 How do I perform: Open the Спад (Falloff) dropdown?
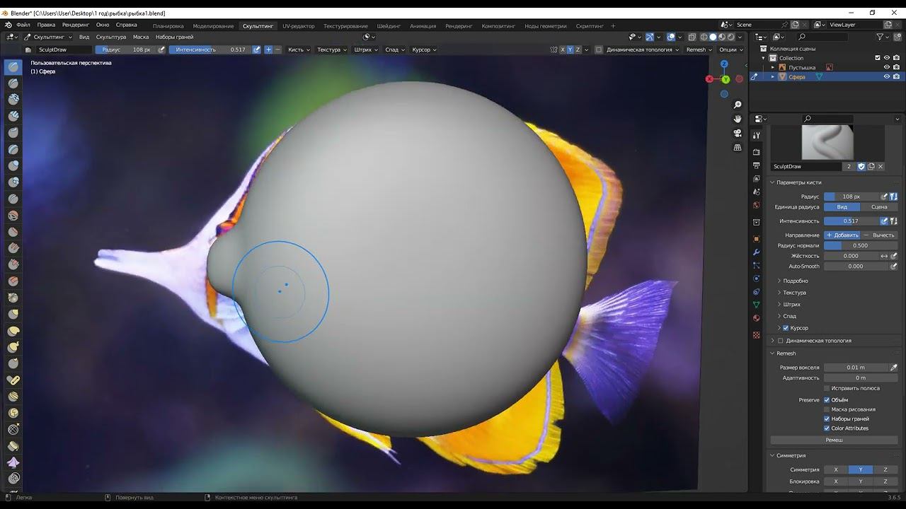click(394, 49)
